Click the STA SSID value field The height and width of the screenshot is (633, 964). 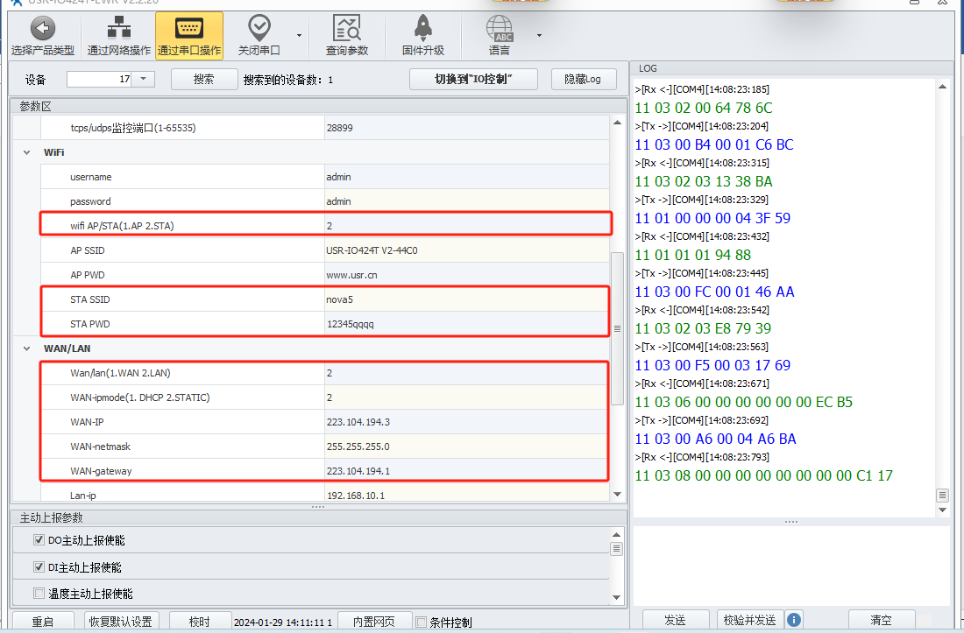(x=465, y=299)
